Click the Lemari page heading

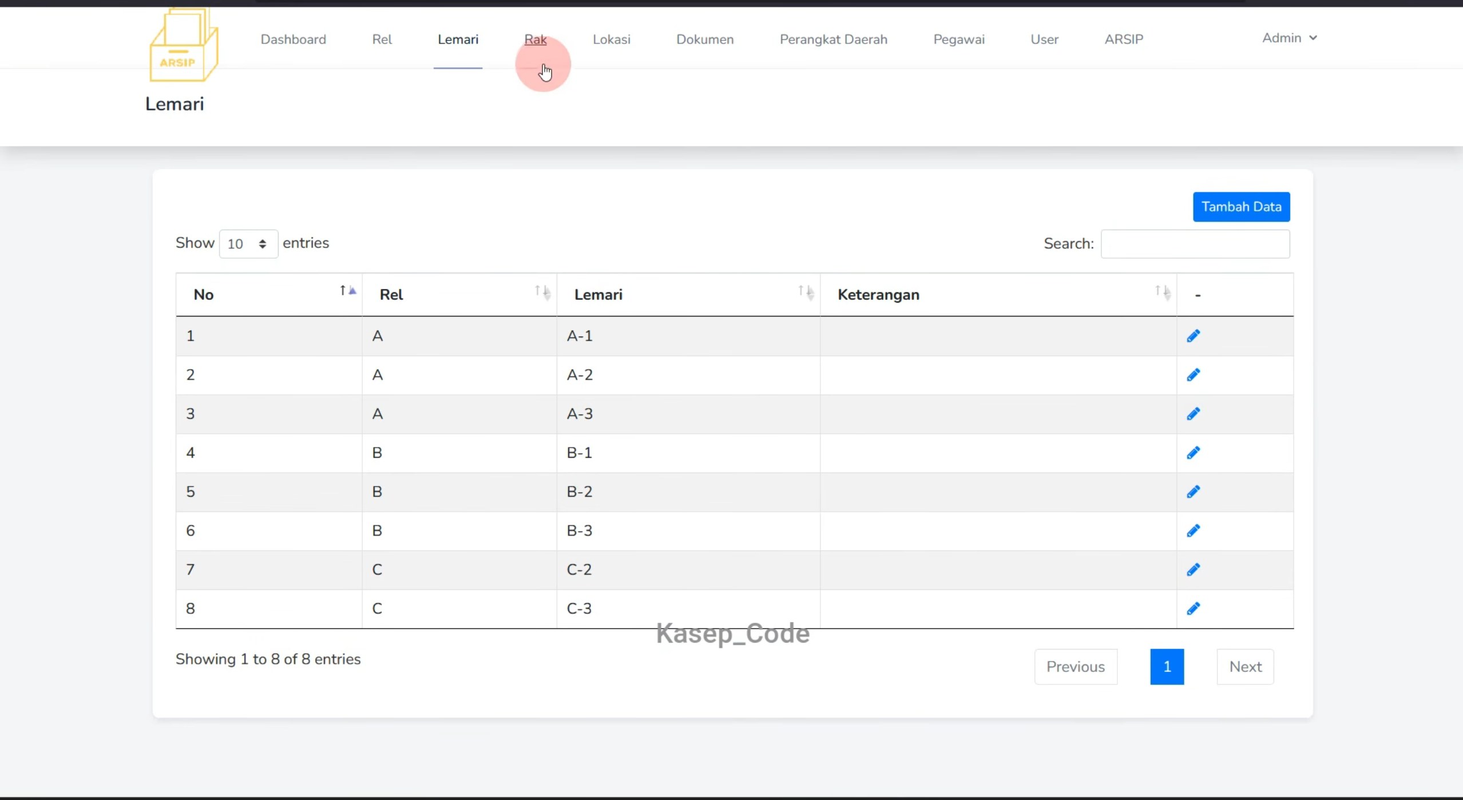(175, 104)
